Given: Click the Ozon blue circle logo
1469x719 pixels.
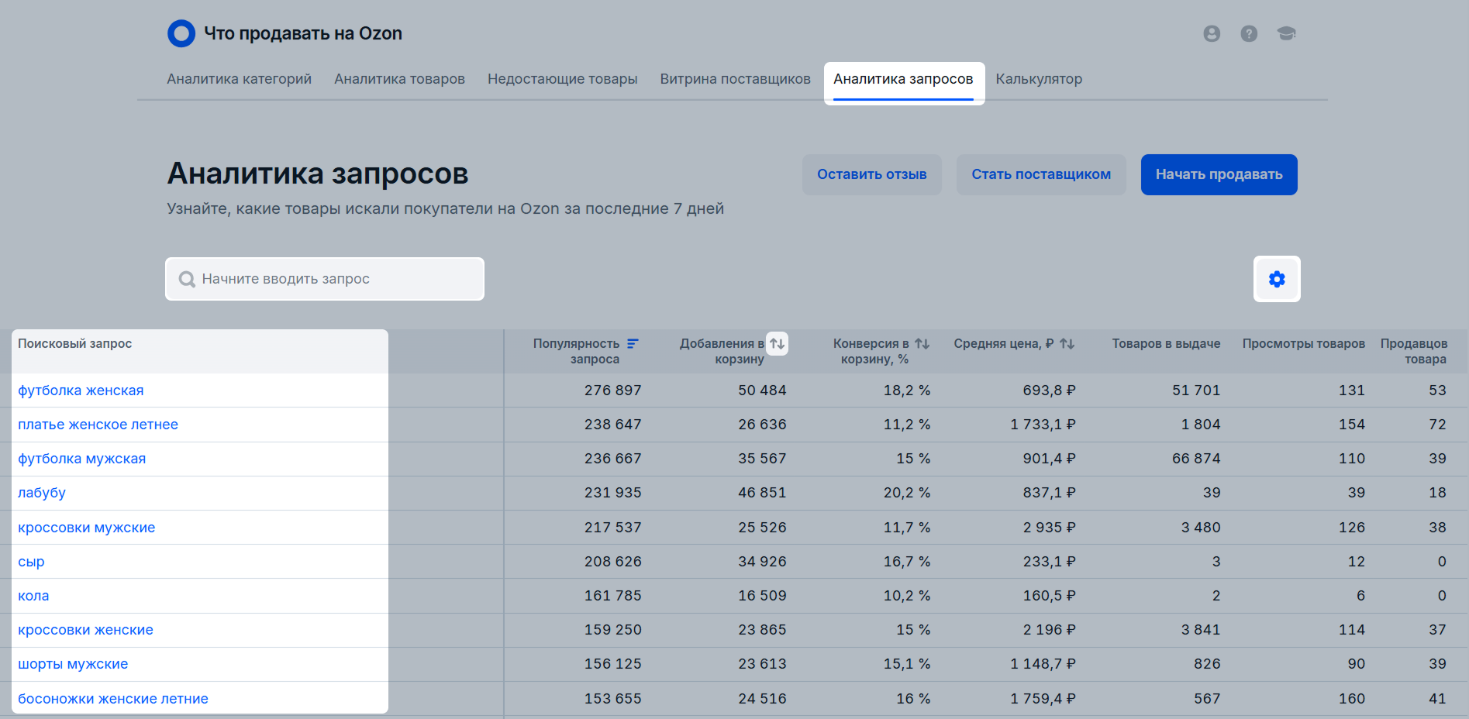Looking at the screenshot, I should point(181,33).
